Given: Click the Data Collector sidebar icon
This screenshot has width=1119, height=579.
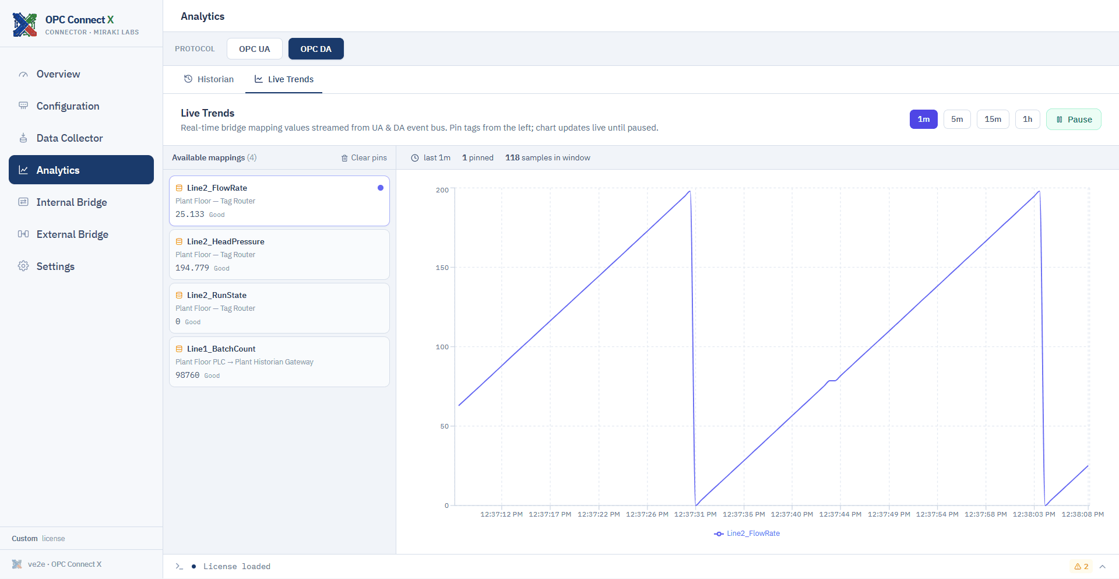Looking at the screenshot, I should click(x=23, y=138).
